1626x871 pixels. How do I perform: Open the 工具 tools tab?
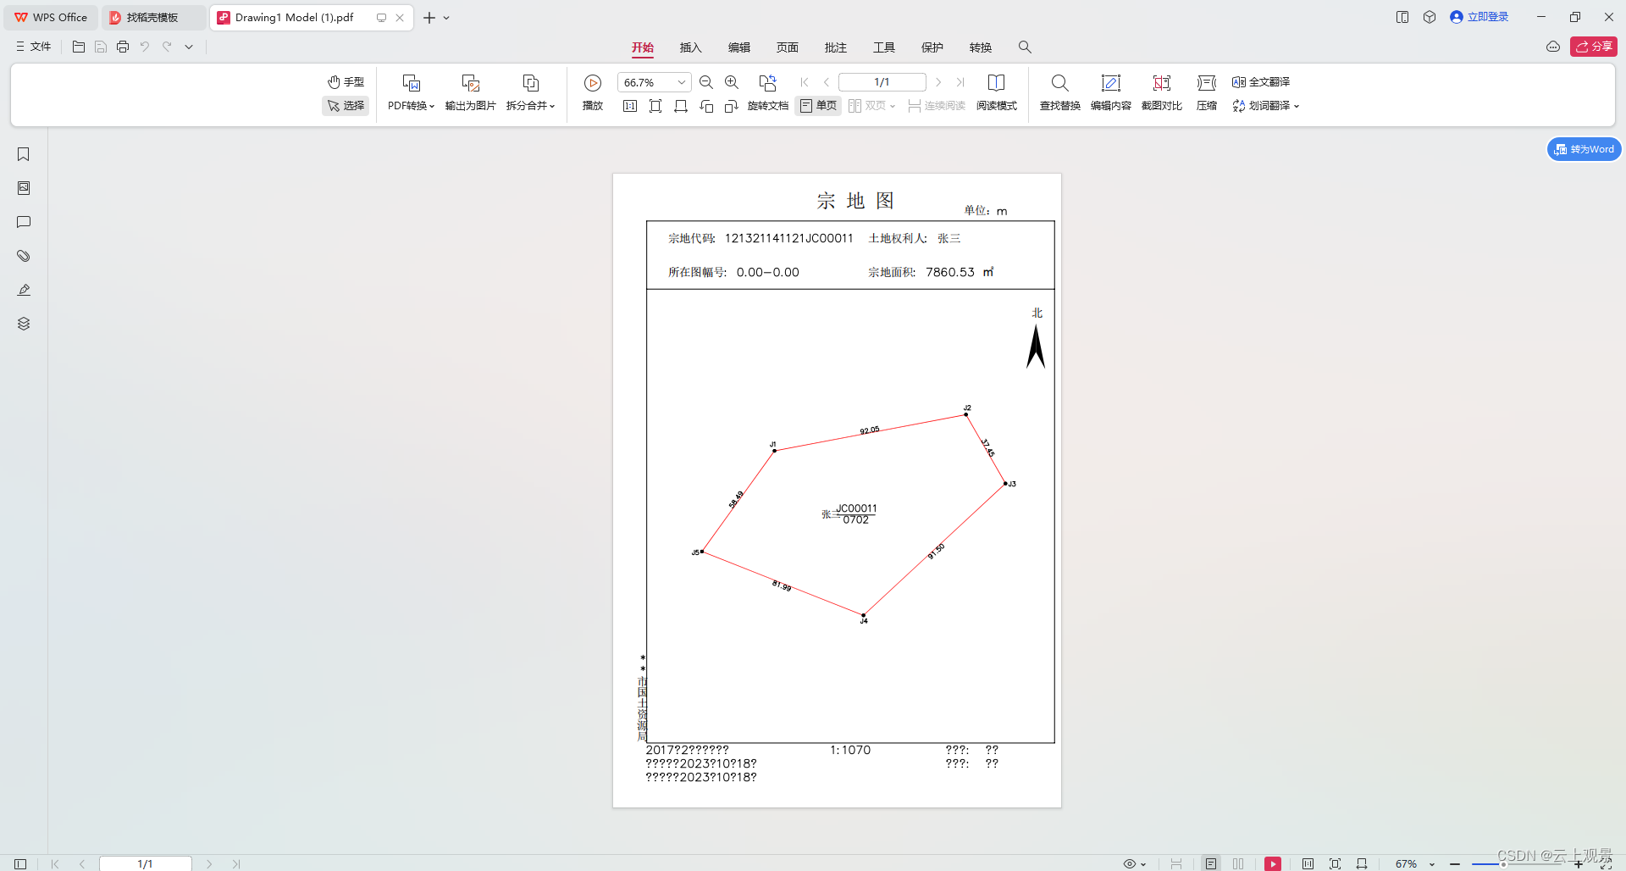[x=884, y=47]
